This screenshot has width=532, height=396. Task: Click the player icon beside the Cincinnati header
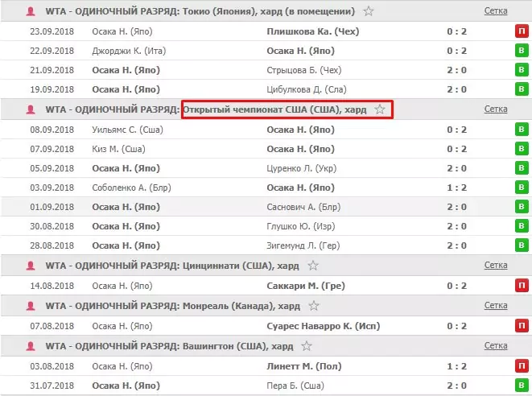pos(31,266)
